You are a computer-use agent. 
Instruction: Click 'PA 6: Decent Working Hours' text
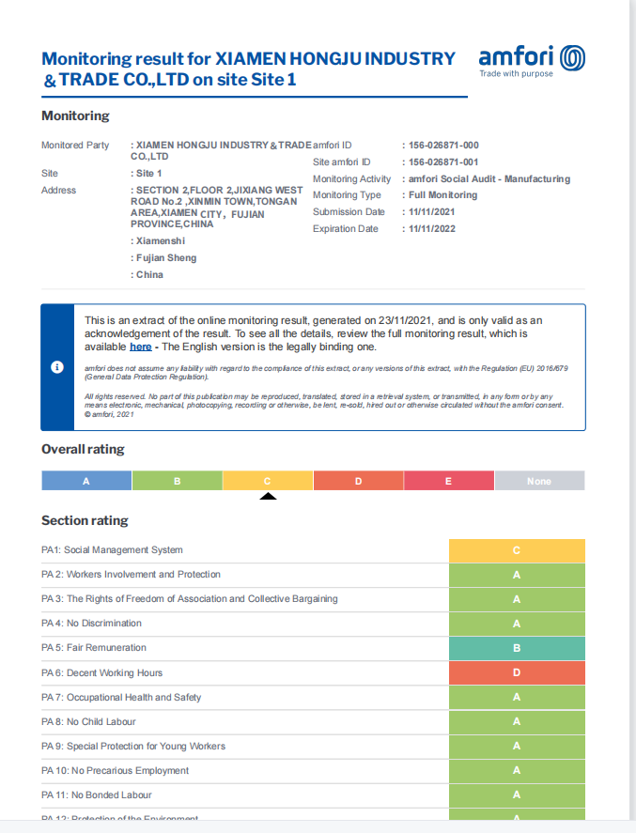pos(102,673)
